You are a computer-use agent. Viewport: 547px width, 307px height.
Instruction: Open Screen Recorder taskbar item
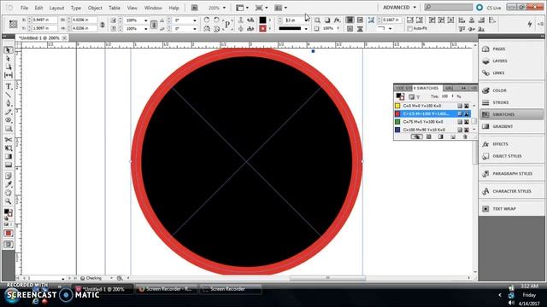tap(231, 289)
